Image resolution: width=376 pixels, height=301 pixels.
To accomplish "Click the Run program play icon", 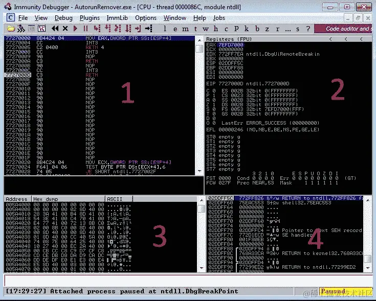I will [x=75, y=29].
